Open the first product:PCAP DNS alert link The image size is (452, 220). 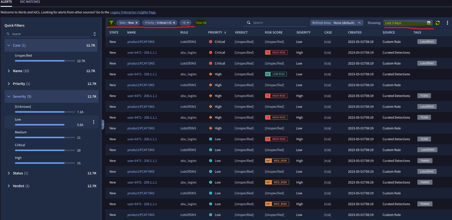pyautogui.click(x=141, y=42)
